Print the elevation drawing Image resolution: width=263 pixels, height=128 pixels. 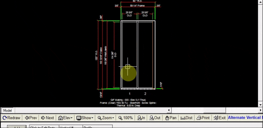(203, 118)
